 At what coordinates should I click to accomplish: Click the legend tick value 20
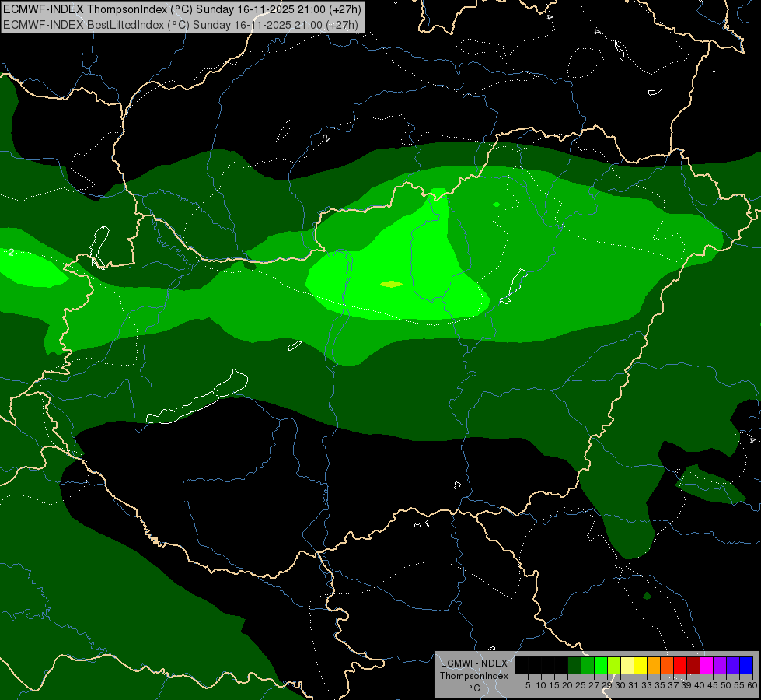click(x=567, y=685)
